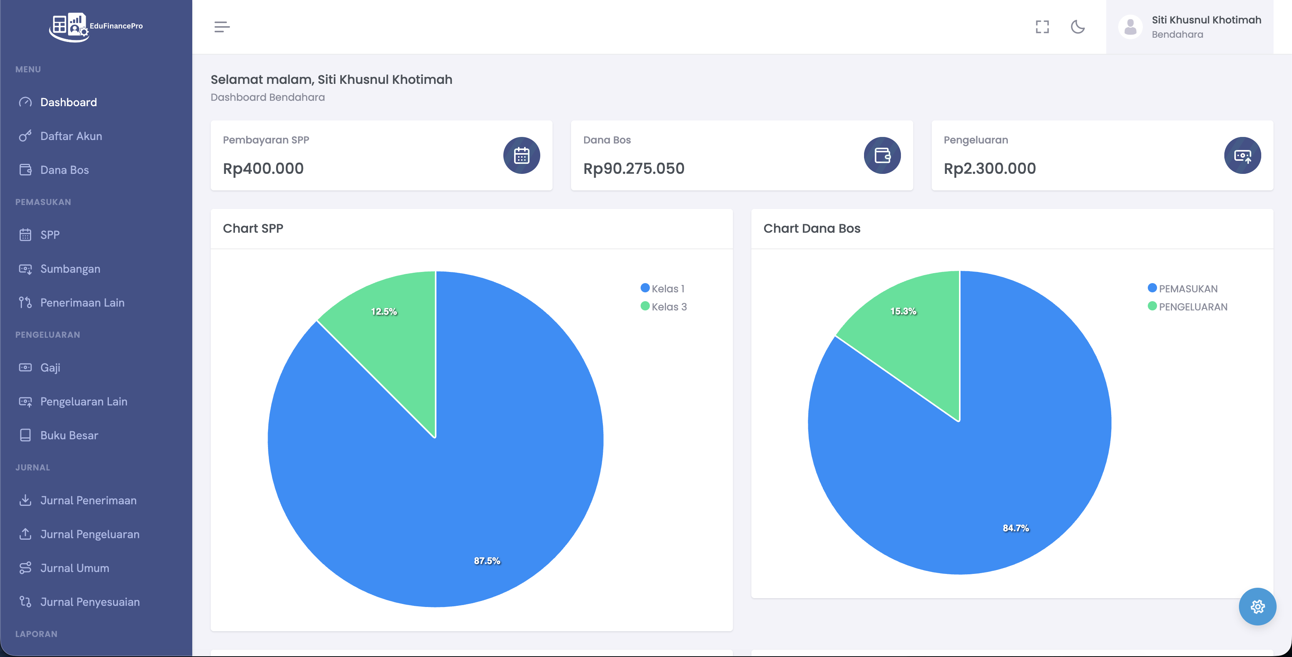Click the Pengeluaran money card icon
This screenshot has width=1292, height=657.
(x=1242, y=155)
